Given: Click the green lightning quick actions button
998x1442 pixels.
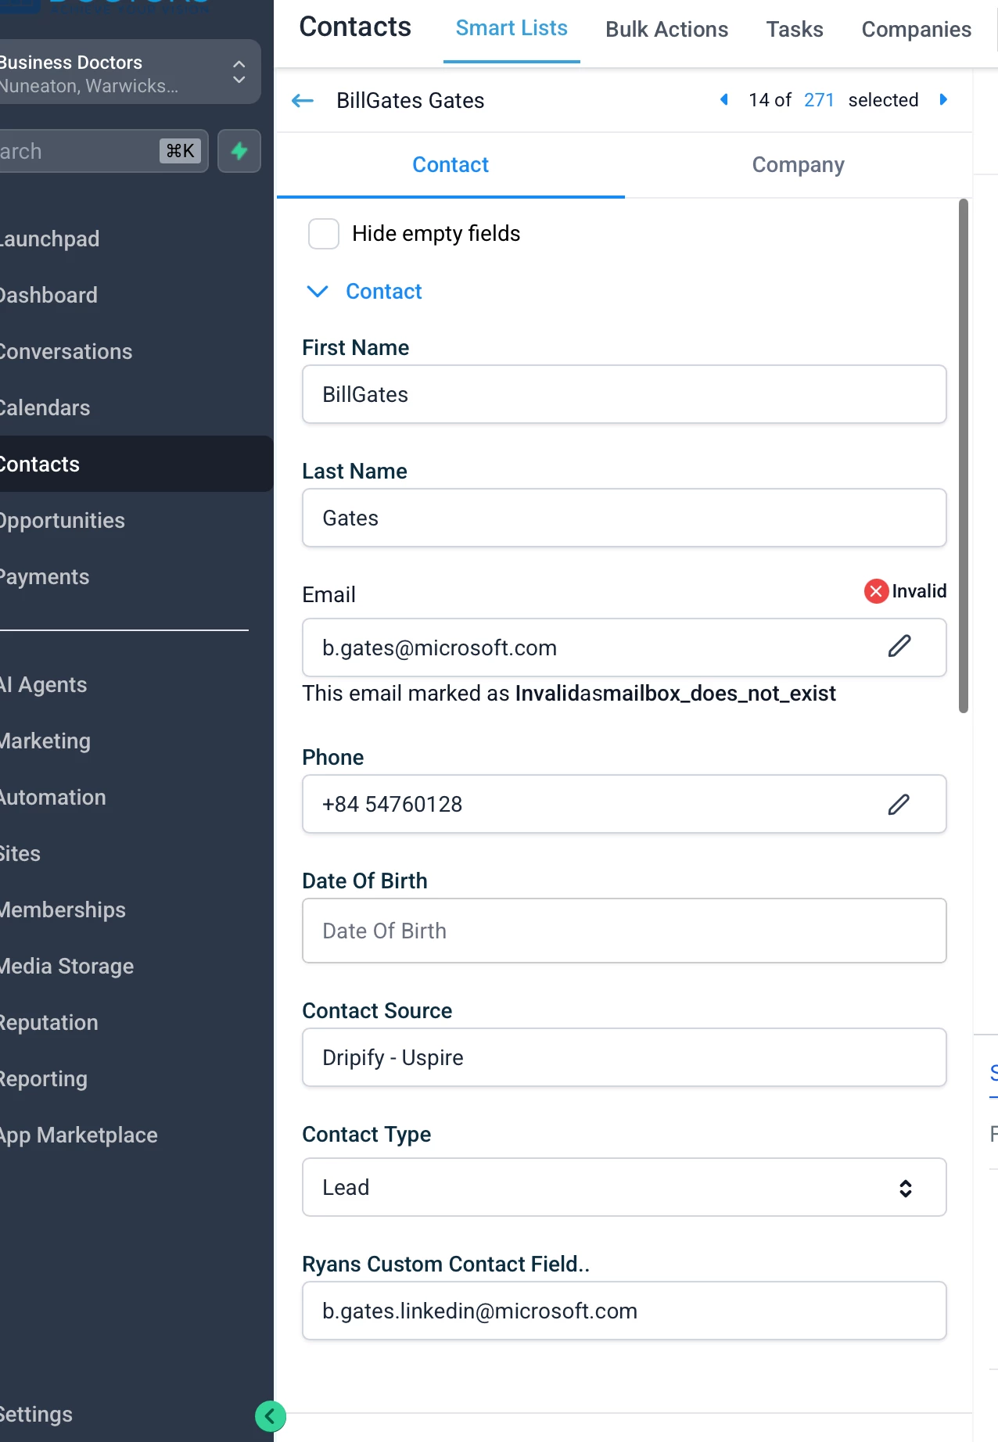Looking at the screenshot, I should click(239, 151).
